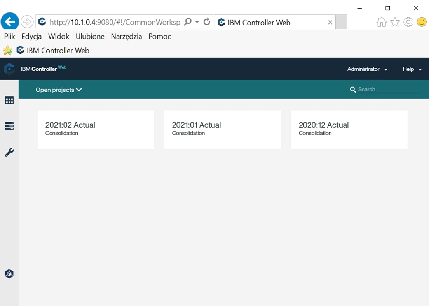This screenshot has height=306, width=429.
Task: Open the wrench tools sidebar icon
Action: pyautogui.click(x=9, y=152)
